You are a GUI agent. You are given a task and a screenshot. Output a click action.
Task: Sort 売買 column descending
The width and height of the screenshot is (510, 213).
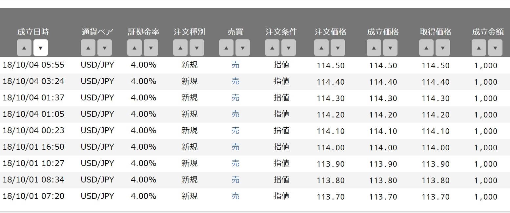coord(243,48)
